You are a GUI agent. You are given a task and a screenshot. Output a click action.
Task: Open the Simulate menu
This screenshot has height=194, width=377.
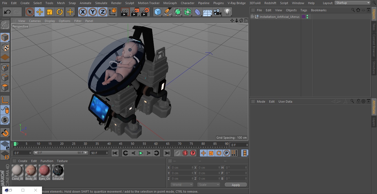tap(101, 3)
